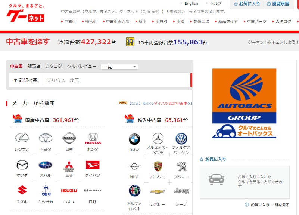
Task: Switch to the クルマレビュー tab
Action: 82,66
